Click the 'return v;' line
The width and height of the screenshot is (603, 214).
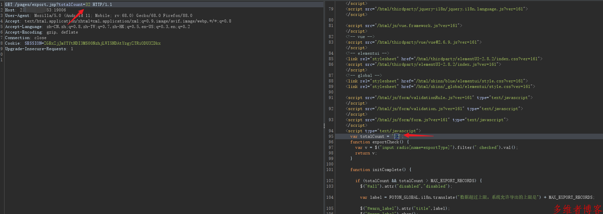coord(366,153)
